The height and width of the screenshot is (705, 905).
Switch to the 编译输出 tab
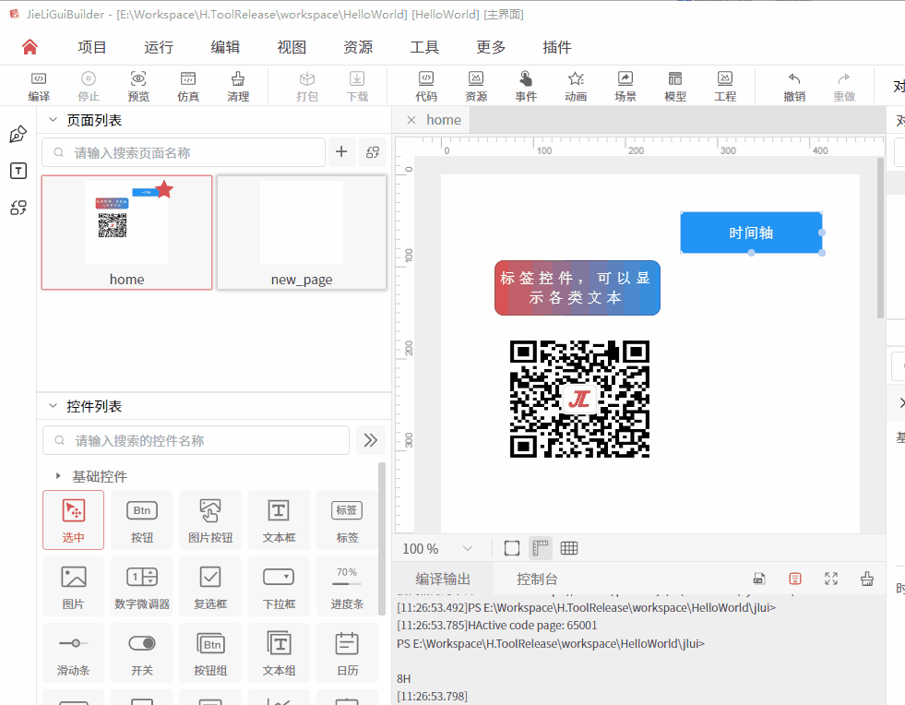pyautogui.click(x=443, y=579)
